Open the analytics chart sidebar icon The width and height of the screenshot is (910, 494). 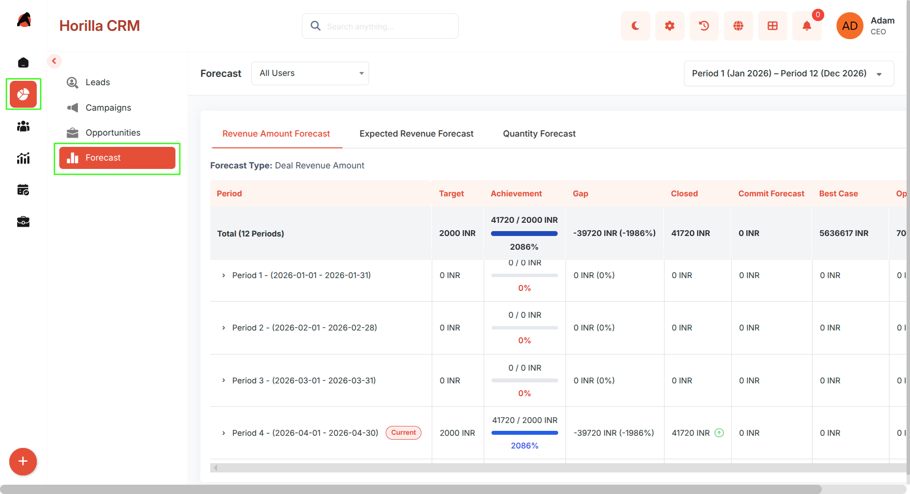coord(23,158)
